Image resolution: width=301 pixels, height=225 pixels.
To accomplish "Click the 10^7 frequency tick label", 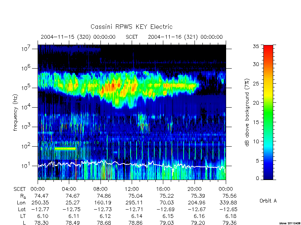I will tap(26, 48).
